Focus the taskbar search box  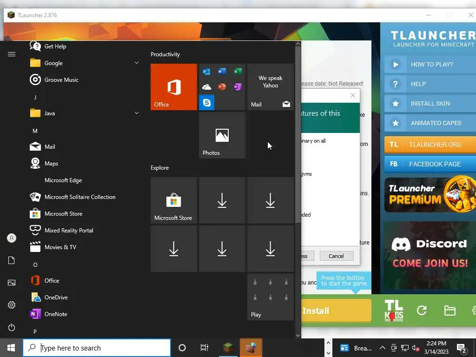point(97,348)
